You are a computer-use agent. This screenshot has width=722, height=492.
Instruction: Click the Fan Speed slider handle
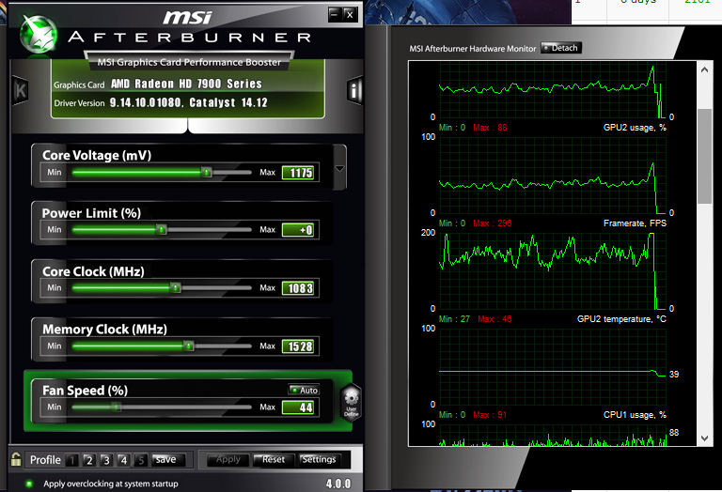[x=117, y=407]
